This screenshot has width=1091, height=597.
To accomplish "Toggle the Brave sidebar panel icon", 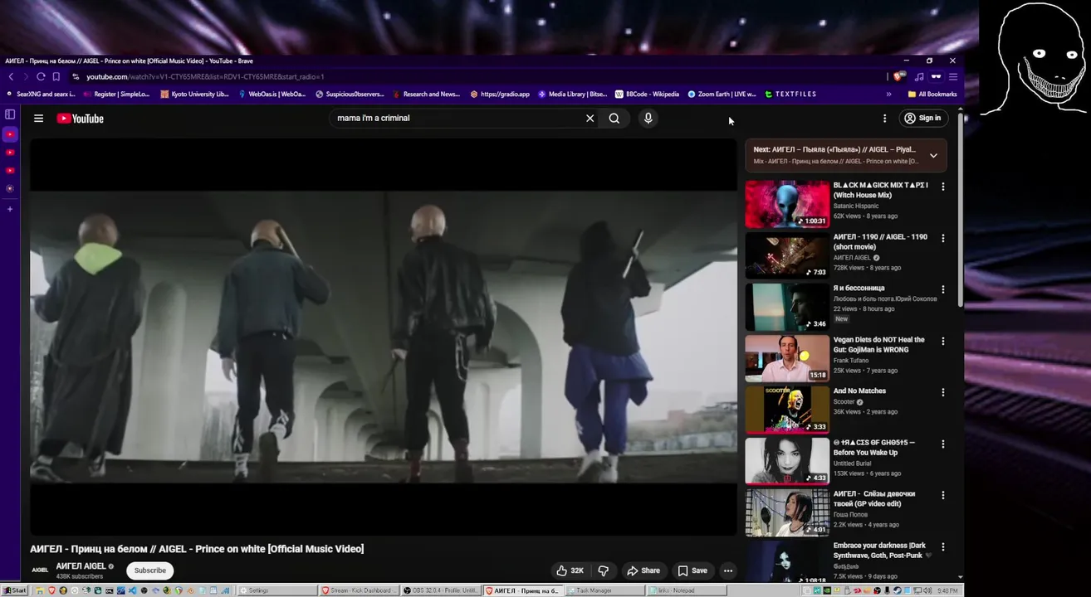I will (10, 114).
